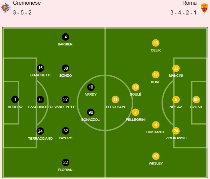Click the Vandeputte player name label

point(66,107)
